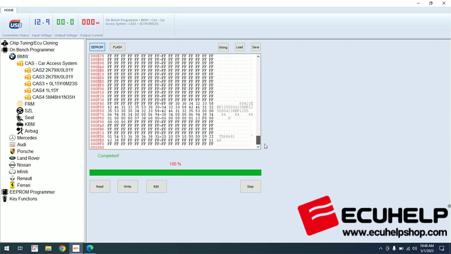Image resolution: width=451 pixels, height=254 pixels.
Task: Click the hex view scrollbar thumb
Action: tap(258, 140)
